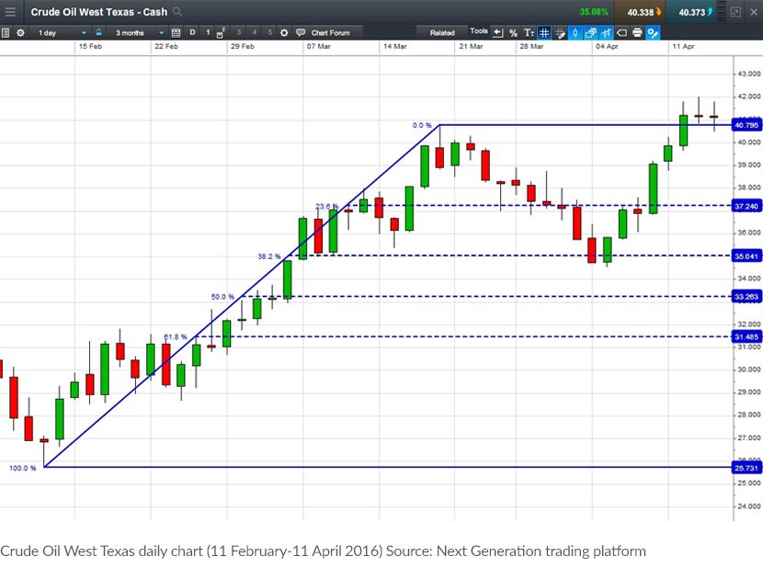Open the calendar date picker icon
763x568 pixels.
177,32
